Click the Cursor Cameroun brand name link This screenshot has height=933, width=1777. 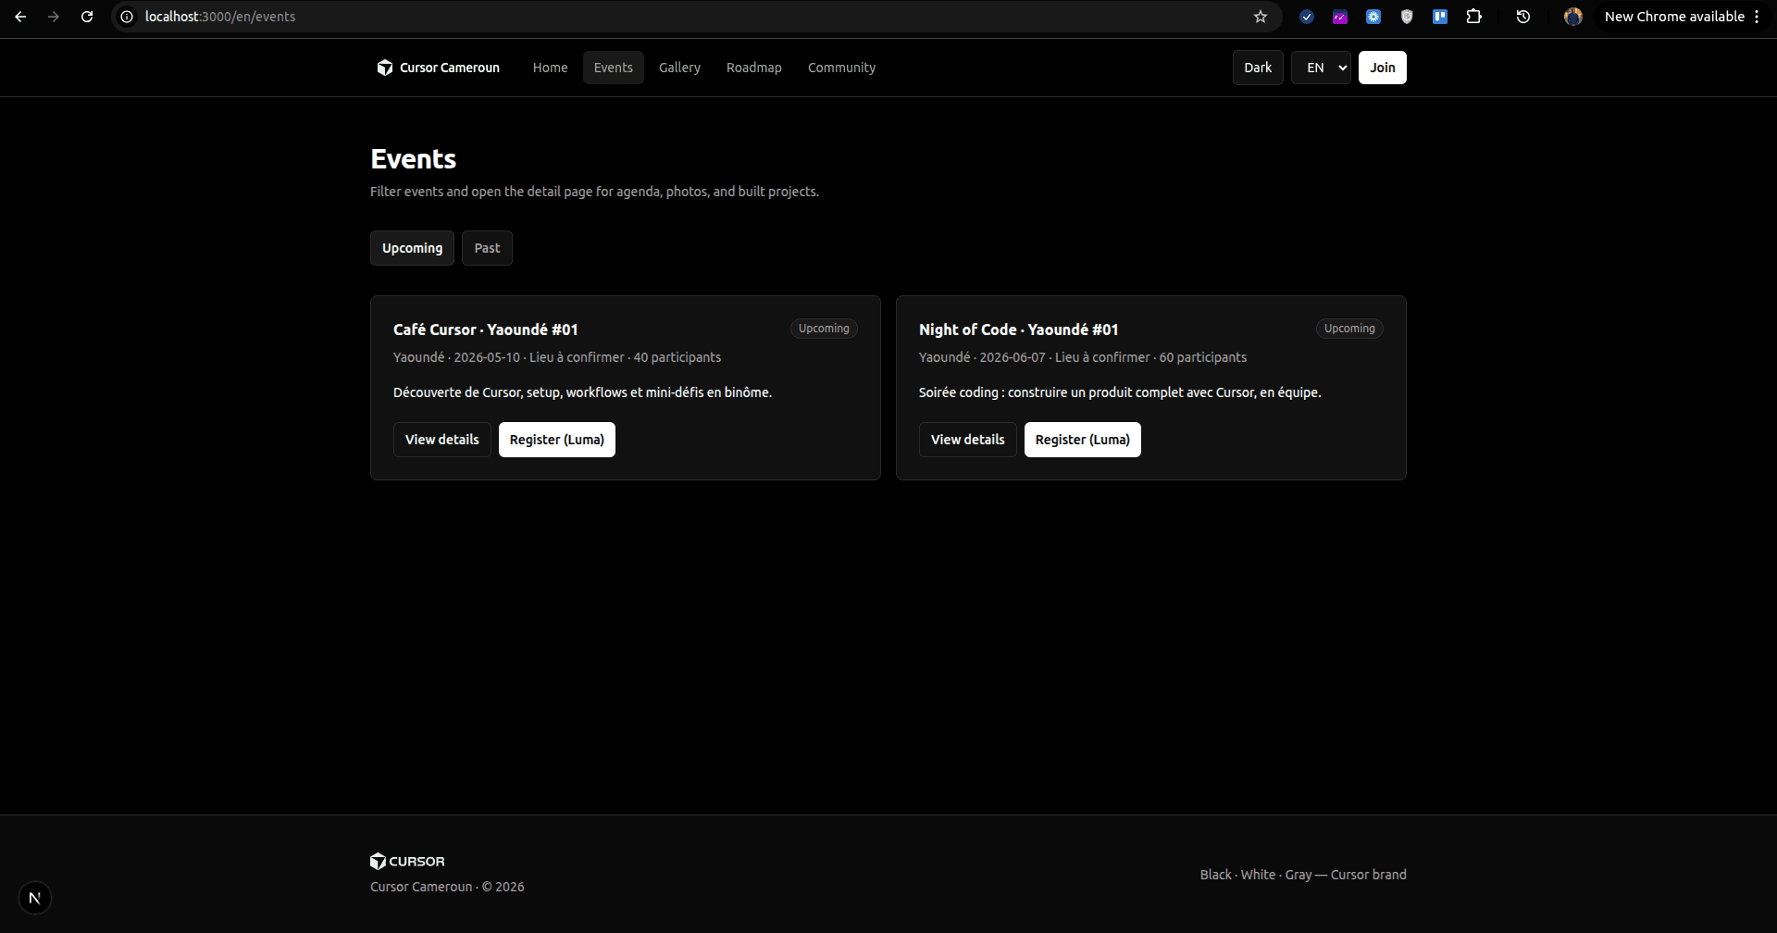tap(450, 68)
